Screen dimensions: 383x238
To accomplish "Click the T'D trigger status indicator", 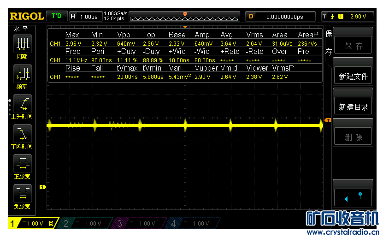I will point(56,16).
